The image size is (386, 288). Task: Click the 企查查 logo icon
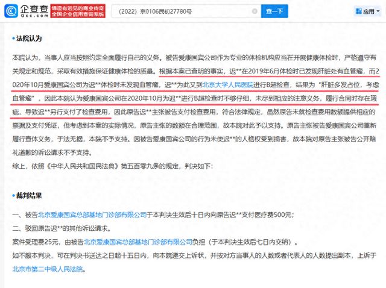11,11
